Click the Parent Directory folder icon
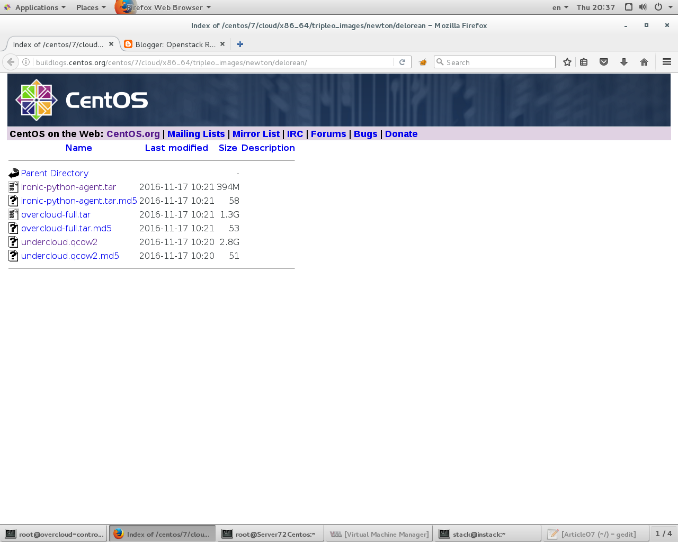Screen dimensions: 678x542 (x=14, y=173)
